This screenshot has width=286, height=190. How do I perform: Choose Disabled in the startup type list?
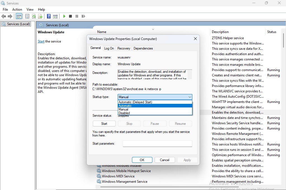pos(155,113)
